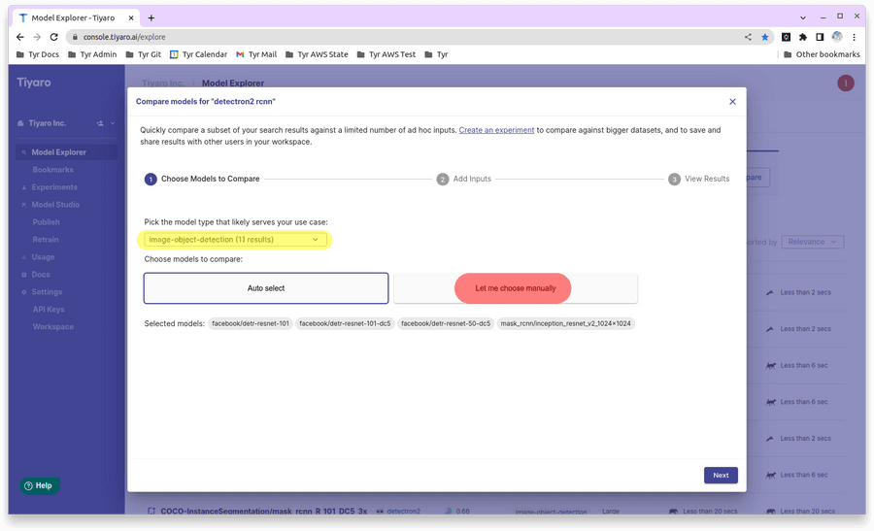This screenshot has height=531, width=874.
Task: Open the user avatar menu
Action: [x=846, y=83]
